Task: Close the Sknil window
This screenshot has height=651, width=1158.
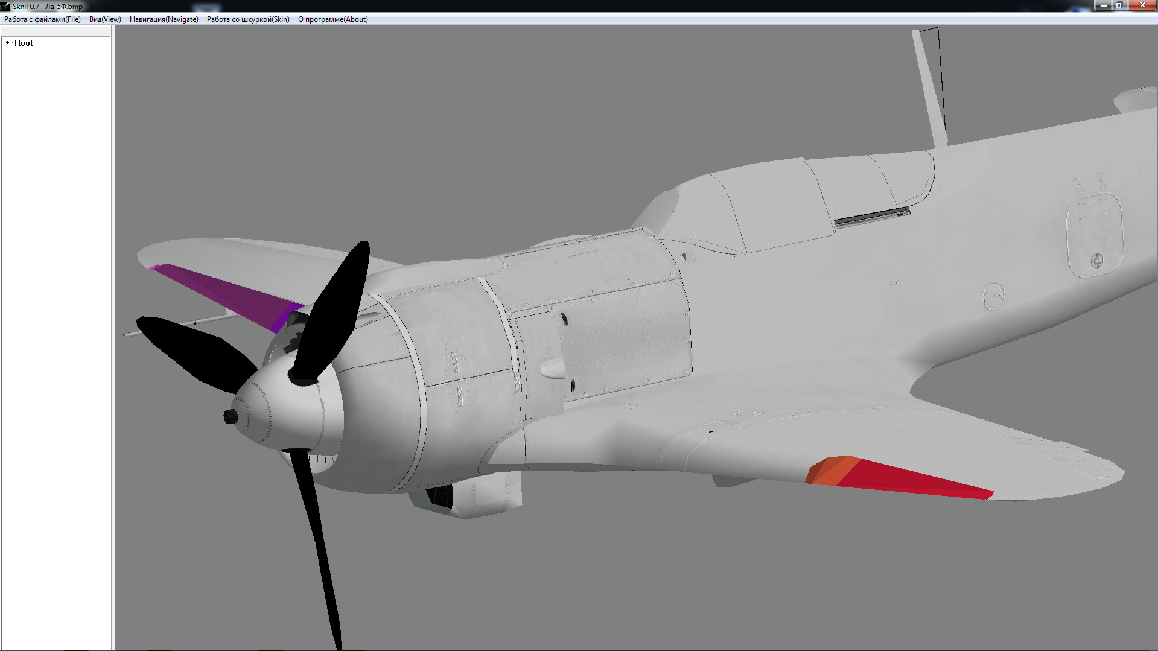Action: 1142,5
